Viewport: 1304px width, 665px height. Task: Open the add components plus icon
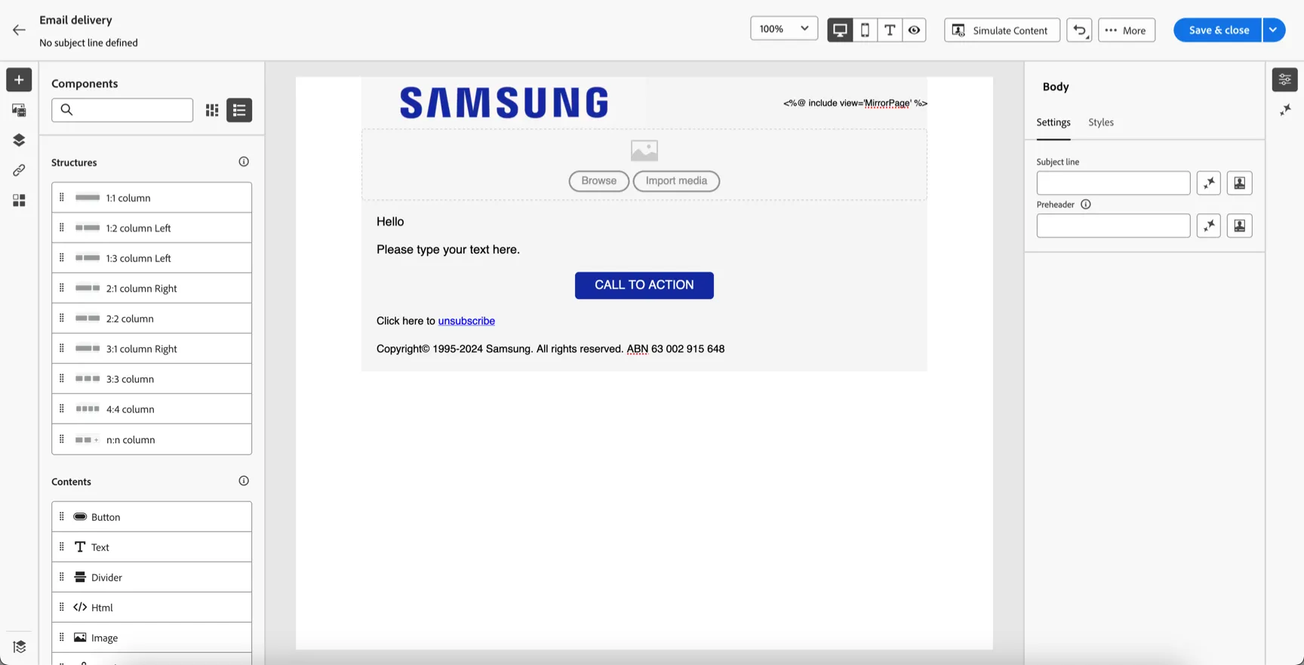19,80
